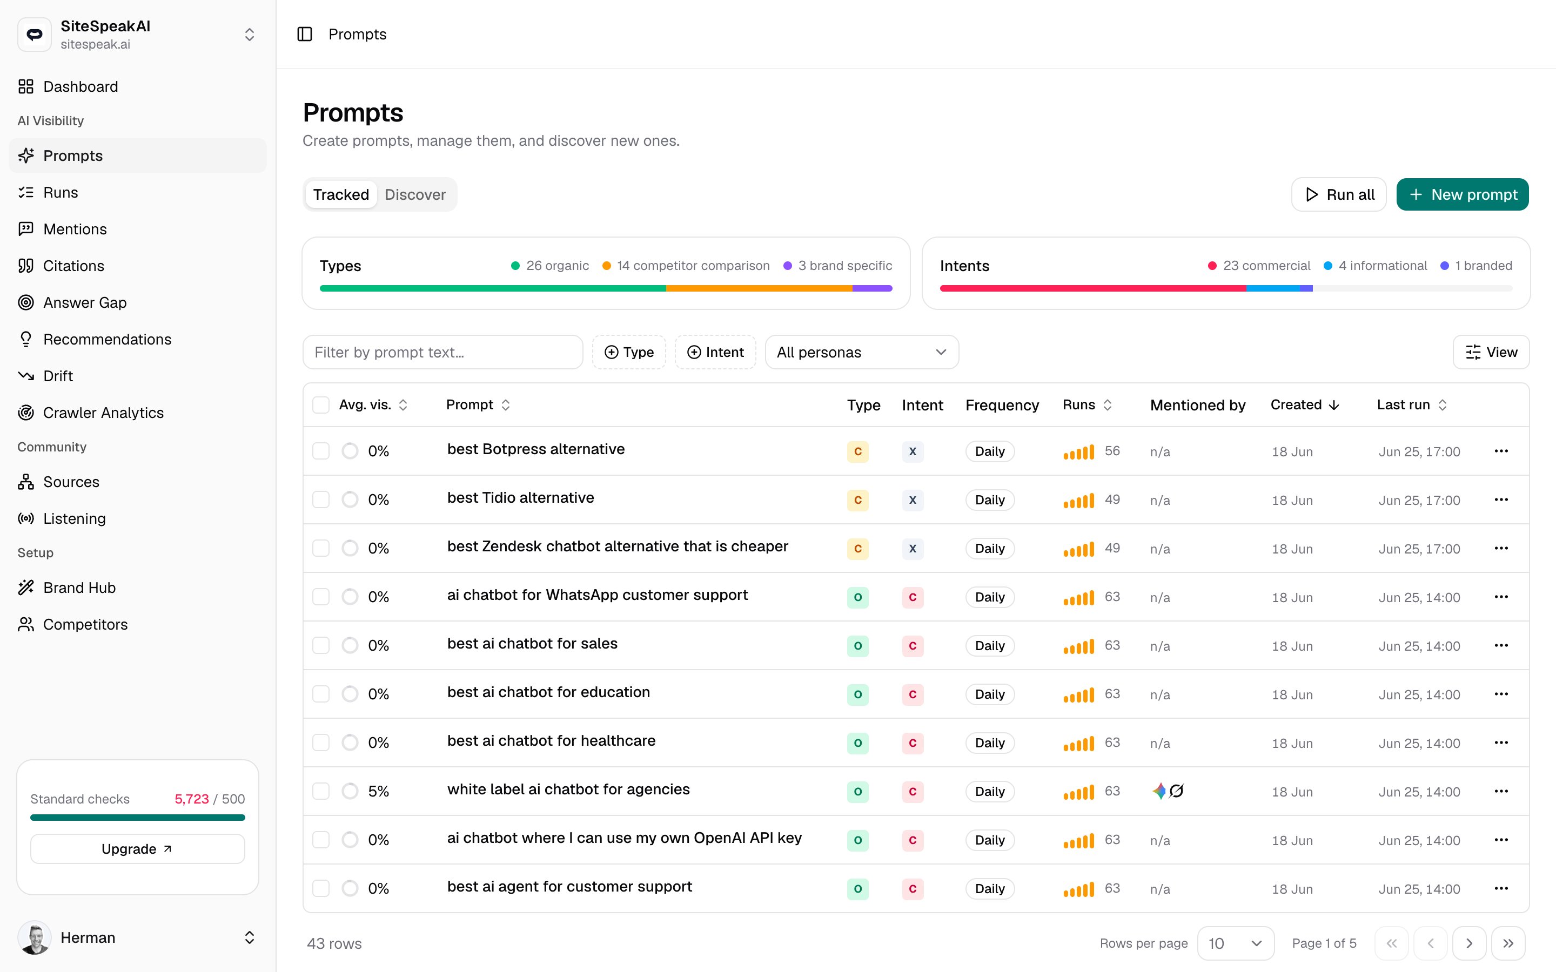The width and height of the screenshot is (1556, 972).
Task: Click the Runs list icon
Action: 26,192
